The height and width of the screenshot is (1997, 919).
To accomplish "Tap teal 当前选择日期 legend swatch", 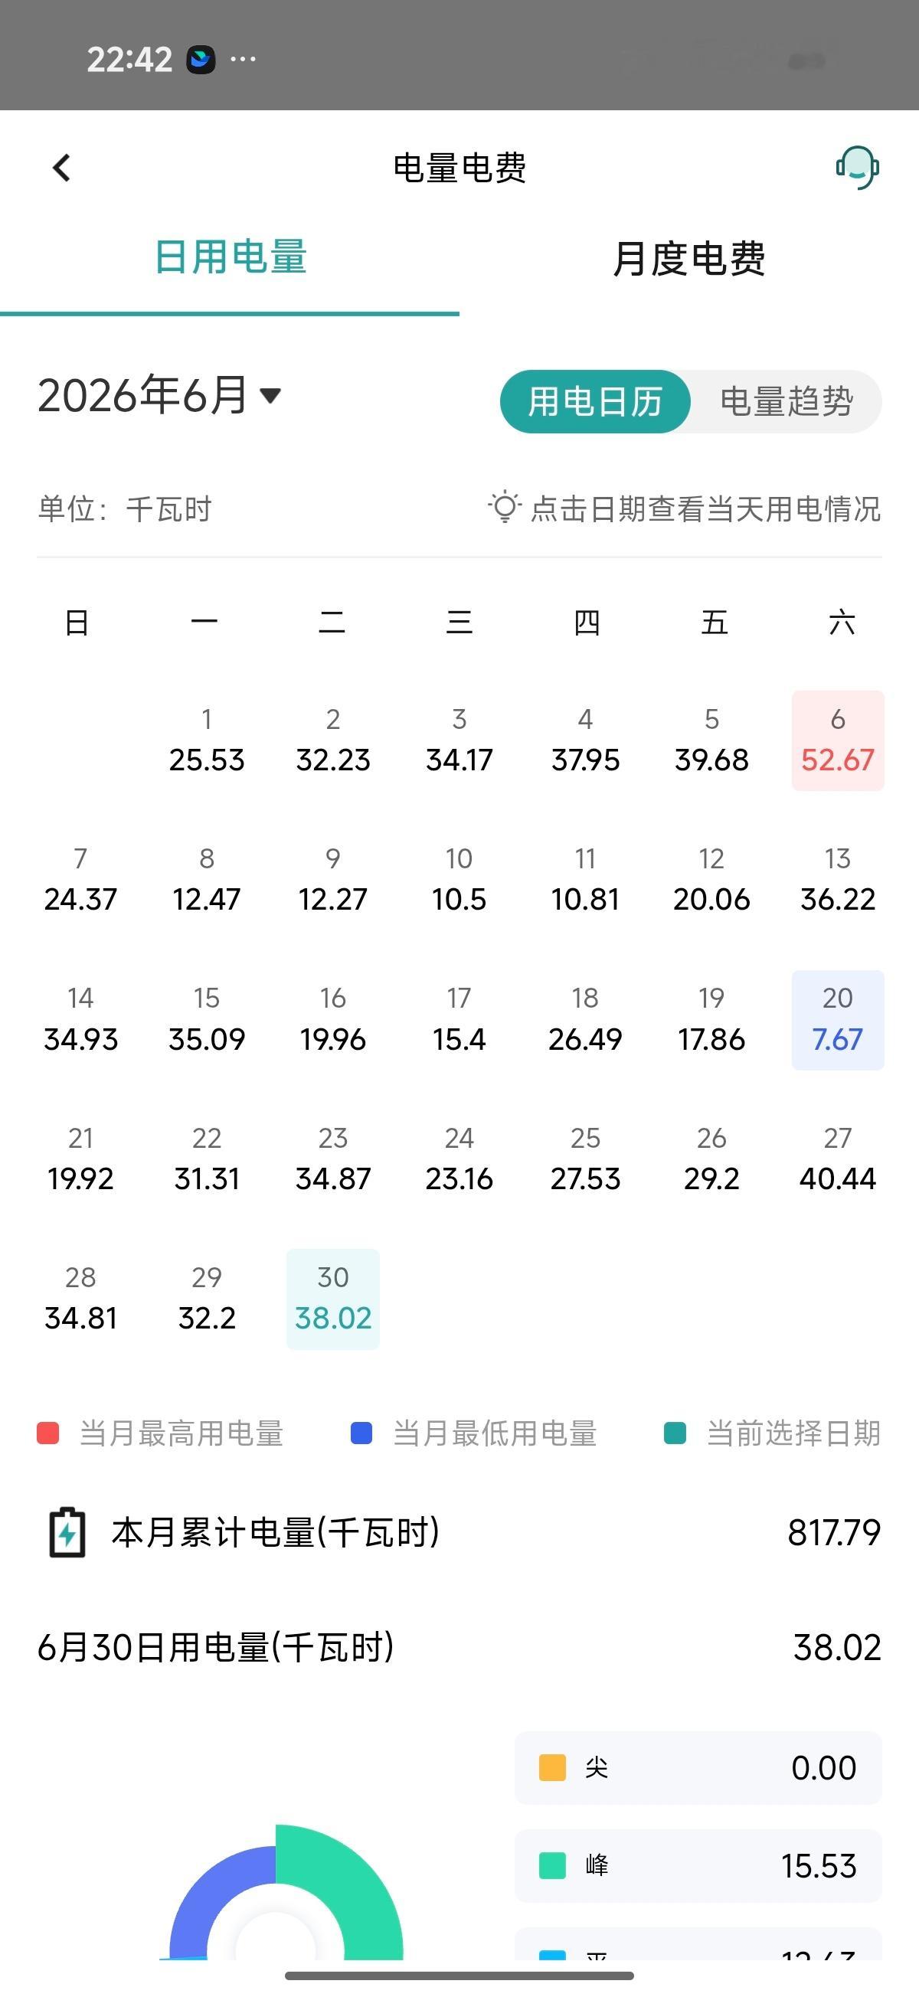I will tap(675, 1433).
